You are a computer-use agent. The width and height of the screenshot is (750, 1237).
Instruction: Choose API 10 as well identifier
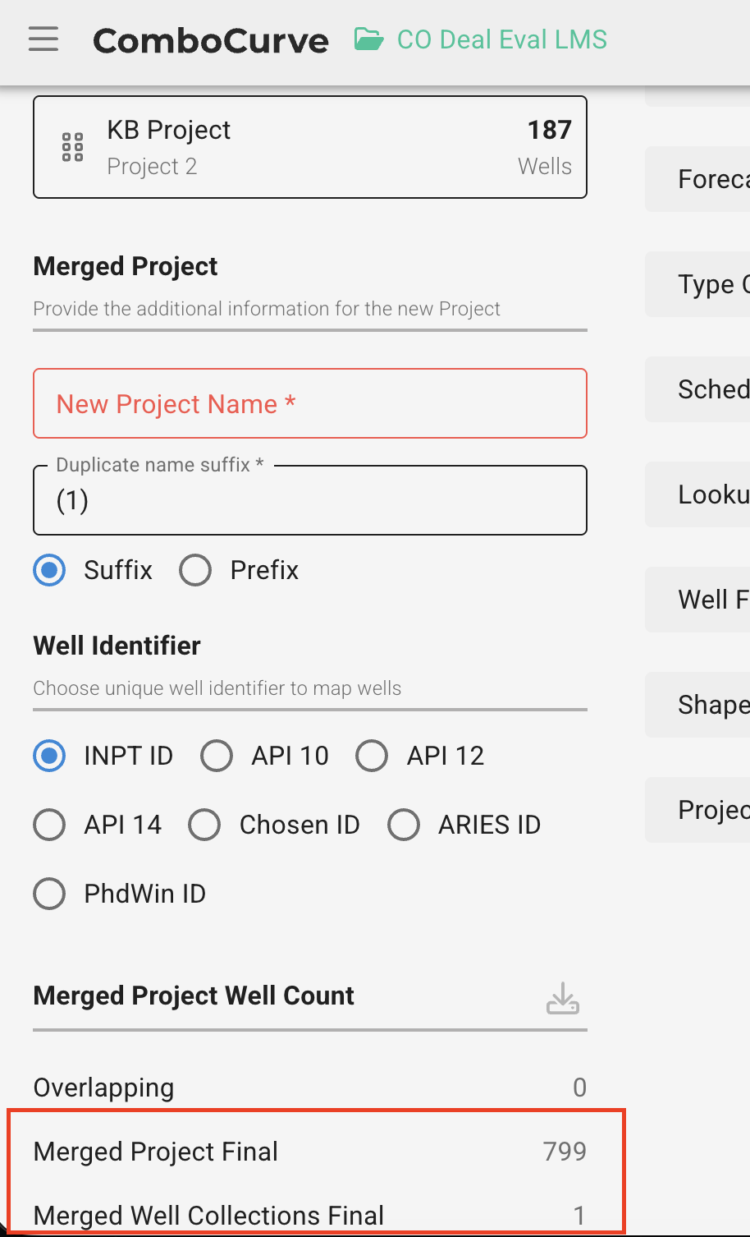pos(217,756)
